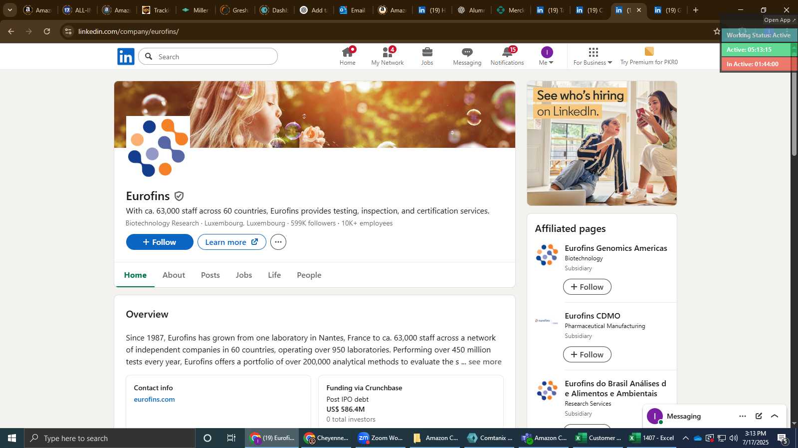Screen dimensions: 798x448
Task: Open eurofins.com contact link
Action: point(154,399)
